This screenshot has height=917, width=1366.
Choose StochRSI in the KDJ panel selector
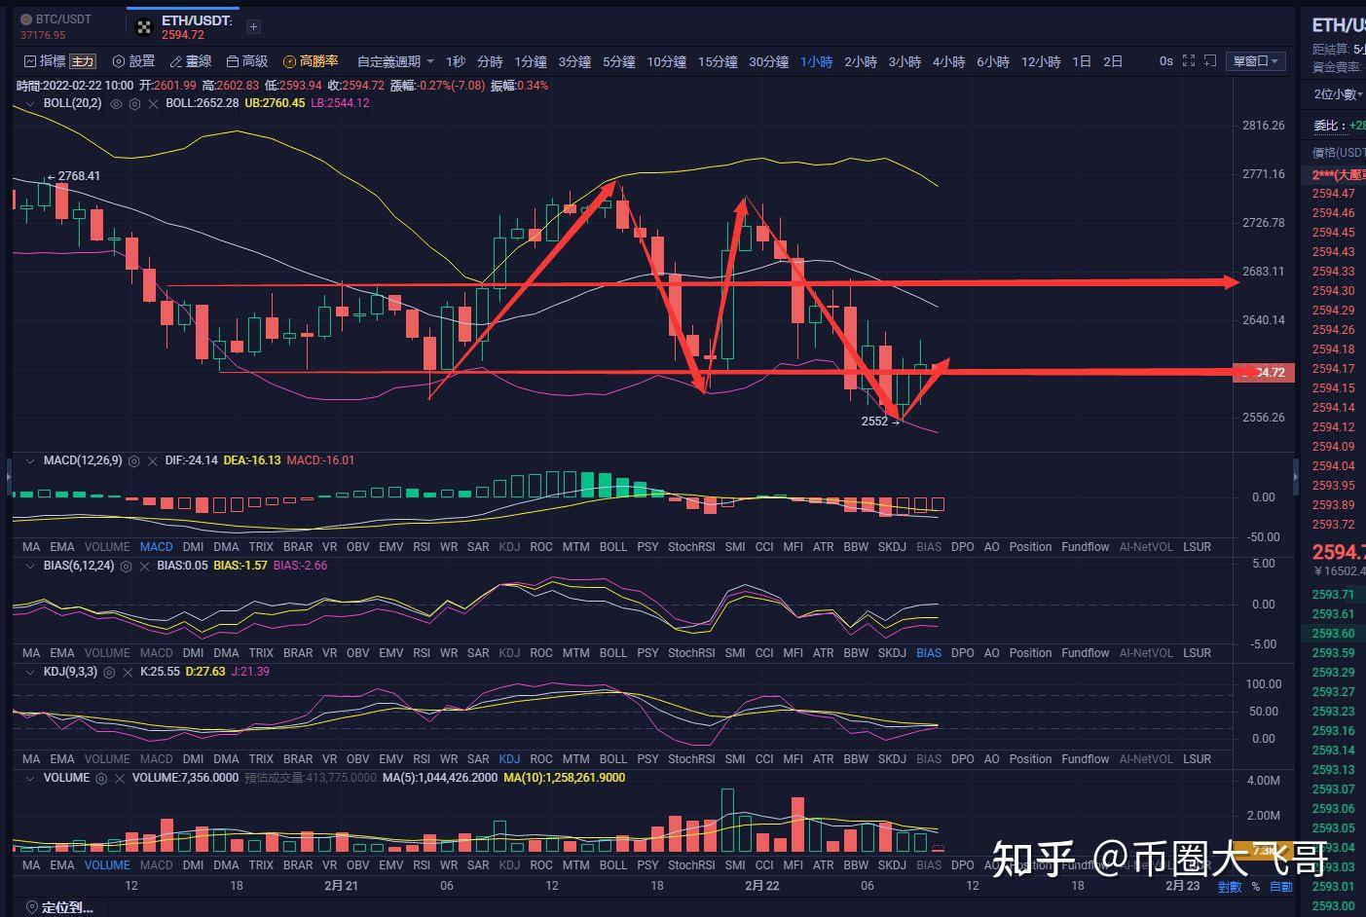tap(691, 759)
